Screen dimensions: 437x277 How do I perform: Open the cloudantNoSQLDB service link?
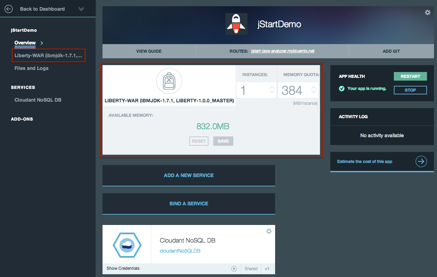coord(180,251)
